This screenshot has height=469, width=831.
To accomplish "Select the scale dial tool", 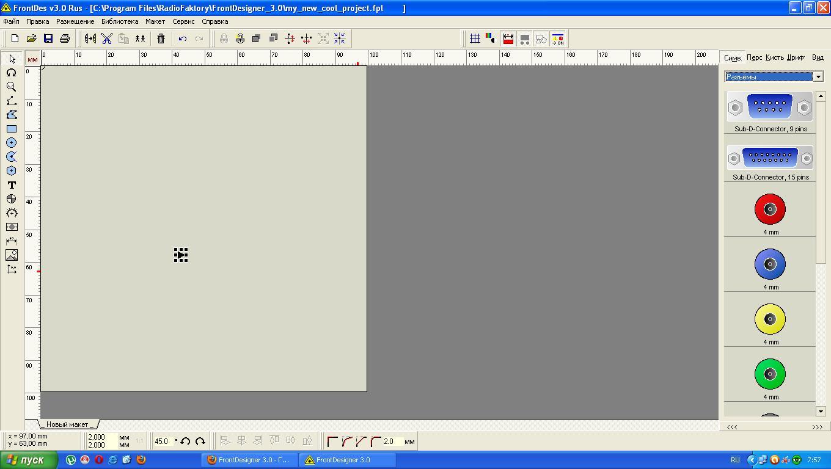I will point(12,213).
